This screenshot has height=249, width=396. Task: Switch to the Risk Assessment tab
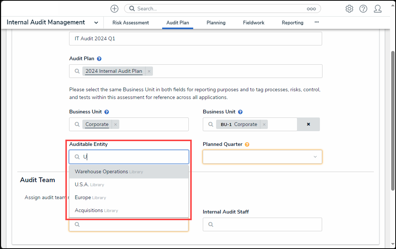[131, 23]
